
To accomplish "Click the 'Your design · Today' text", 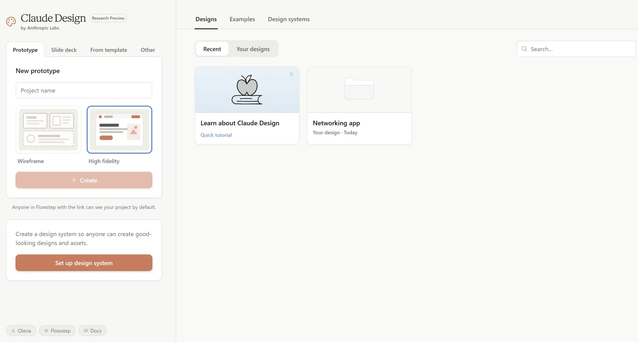I will [x=335, y=133].
